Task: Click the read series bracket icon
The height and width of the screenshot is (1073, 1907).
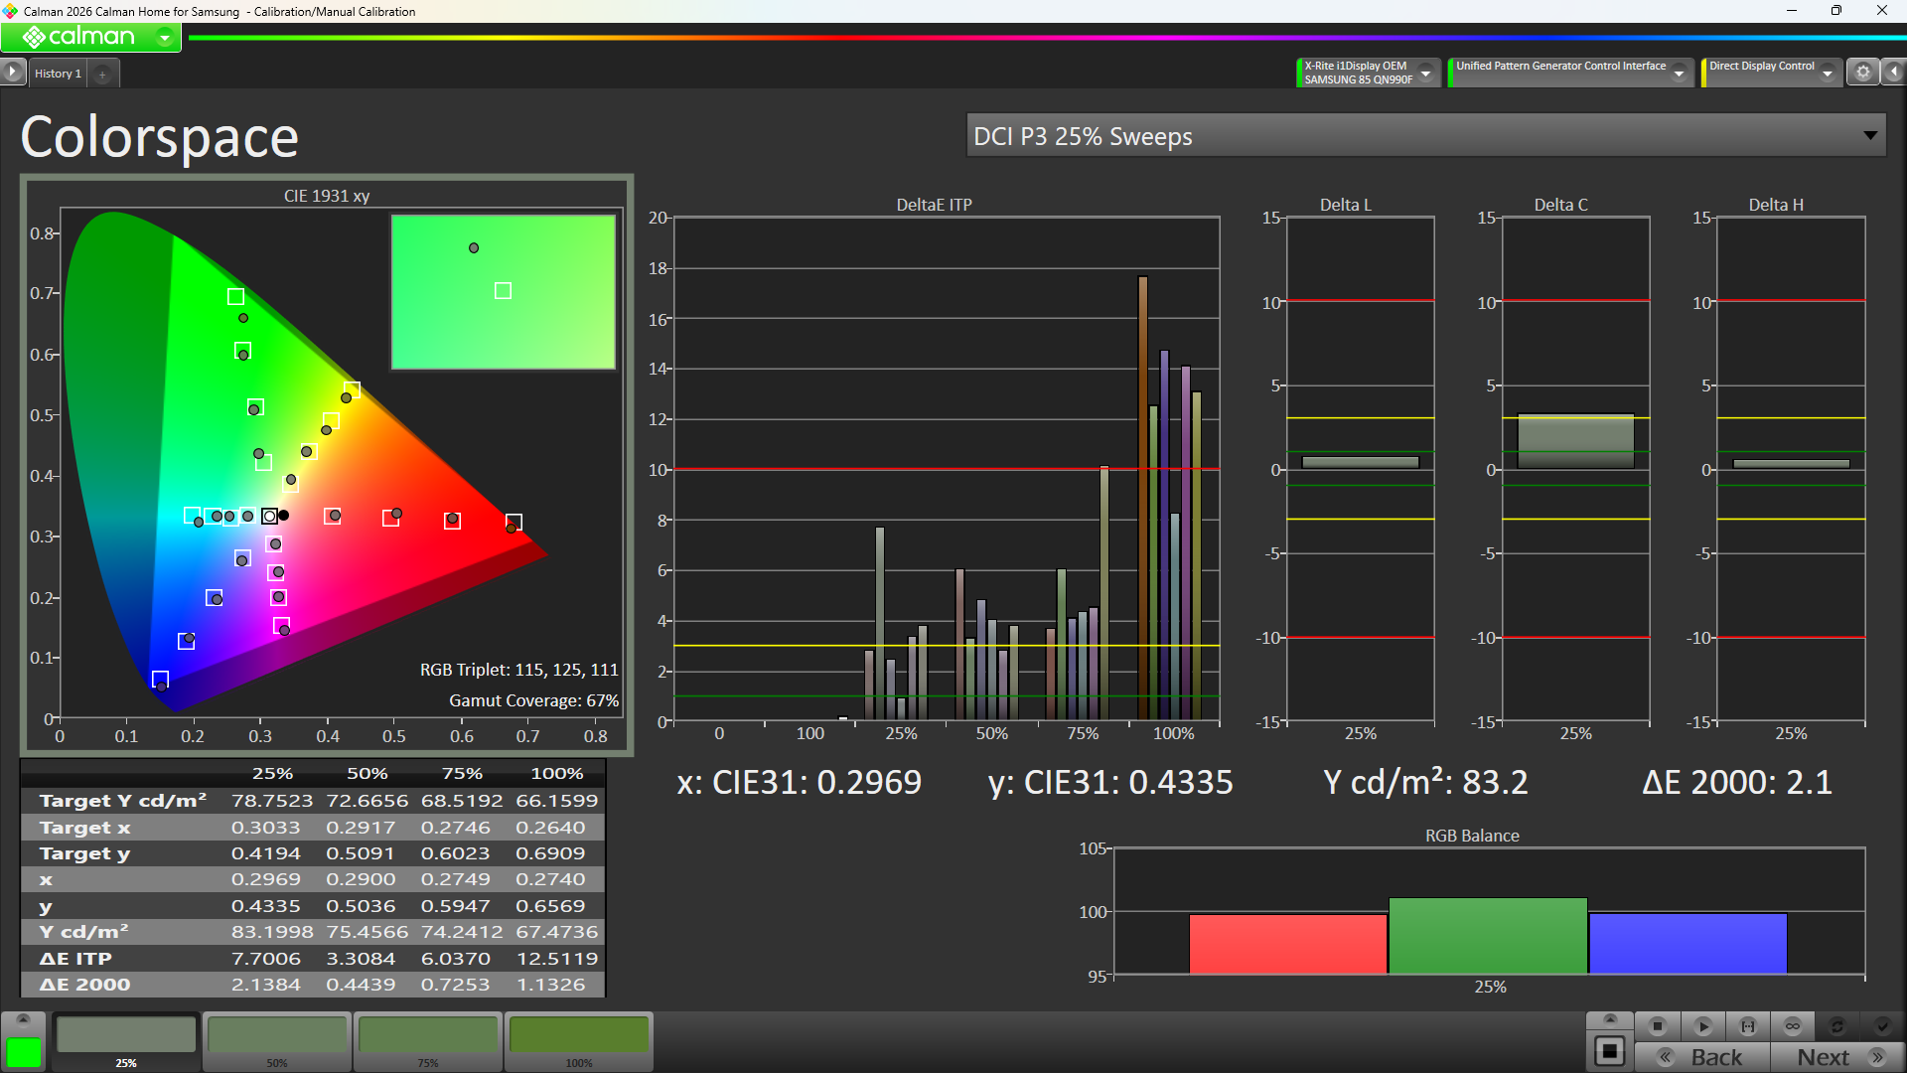Action: coord(1748,1026)
